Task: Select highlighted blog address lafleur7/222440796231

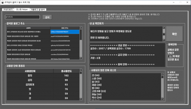Action: coord(65,32)
